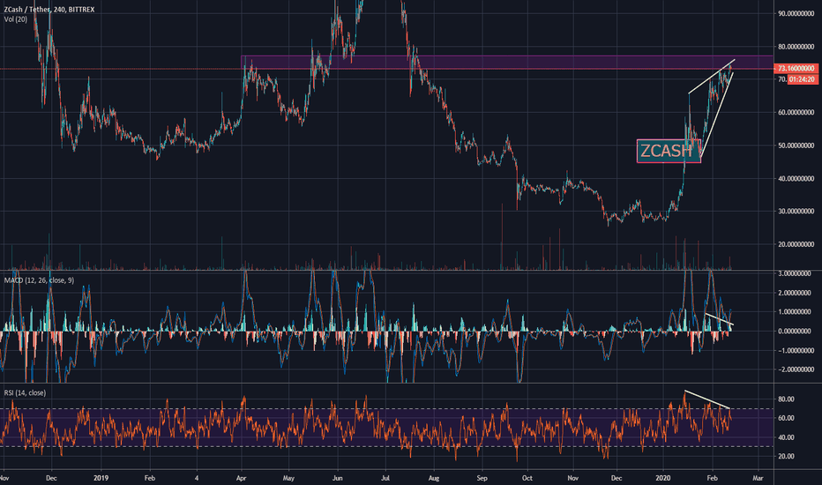Click the 2019 label on time axis
822x485 pixels.
tap(101, 478)
